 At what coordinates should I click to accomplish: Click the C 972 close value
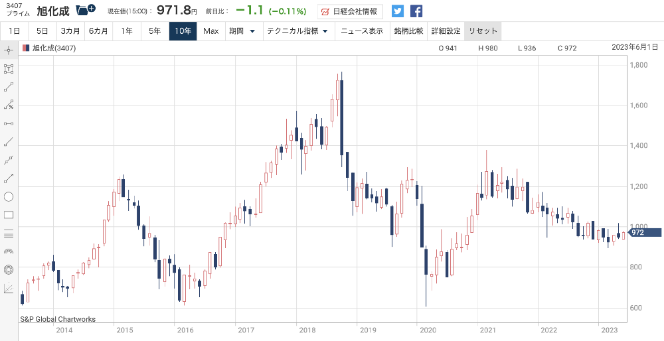[x=567, y=48]
